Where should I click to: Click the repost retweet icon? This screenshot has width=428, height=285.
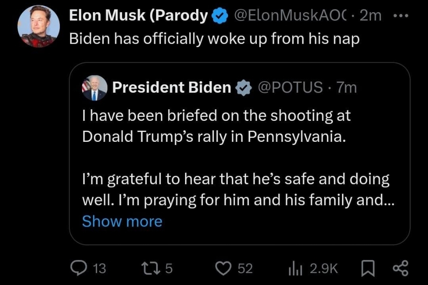coord(147,268)
